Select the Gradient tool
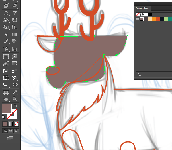 tap(15, 35)
